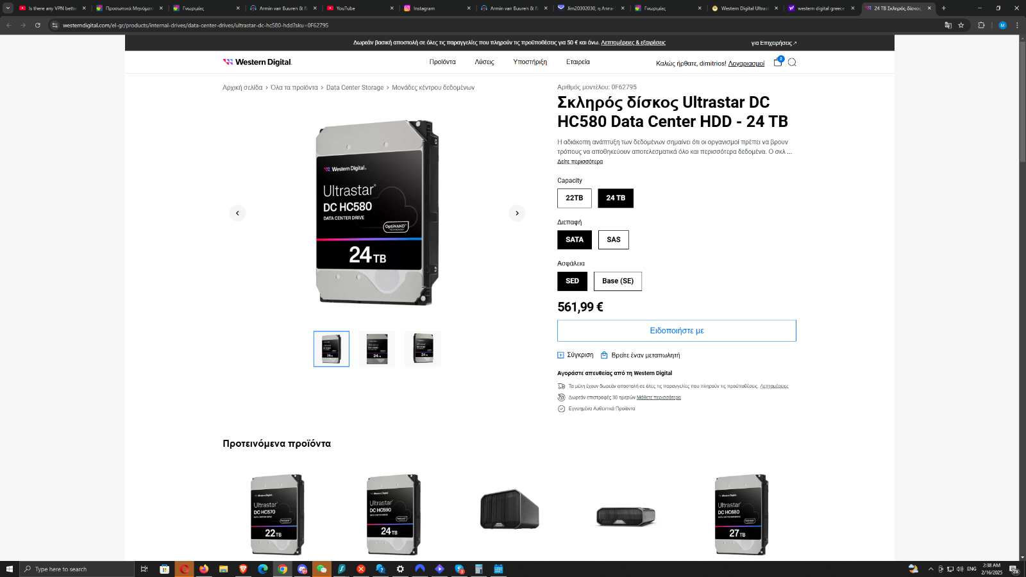Open the recommended DC HC680 27TB drive
The width and height of the screenshot is (1026, 577).
tap(741, 515)
